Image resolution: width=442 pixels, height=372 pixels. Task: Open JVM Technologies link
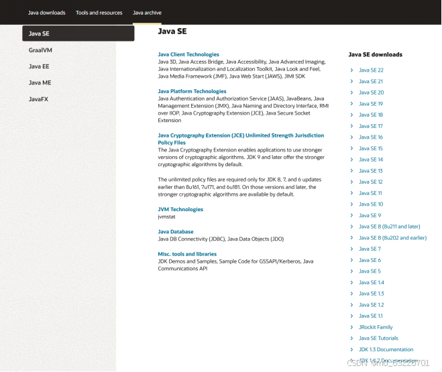(180, 209)
